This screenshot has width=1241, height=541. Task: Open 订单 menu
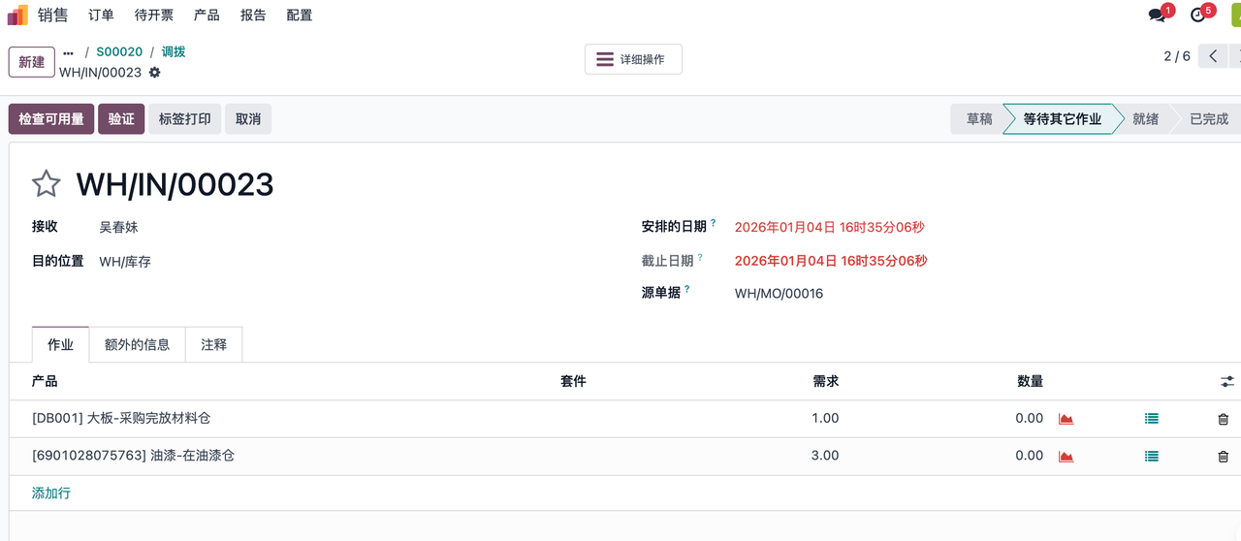click(101, 16)
